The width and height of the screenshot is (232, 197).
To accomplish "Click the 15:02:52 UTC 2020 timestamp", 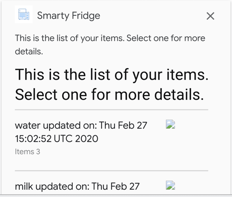I will (x=56, y=139).
